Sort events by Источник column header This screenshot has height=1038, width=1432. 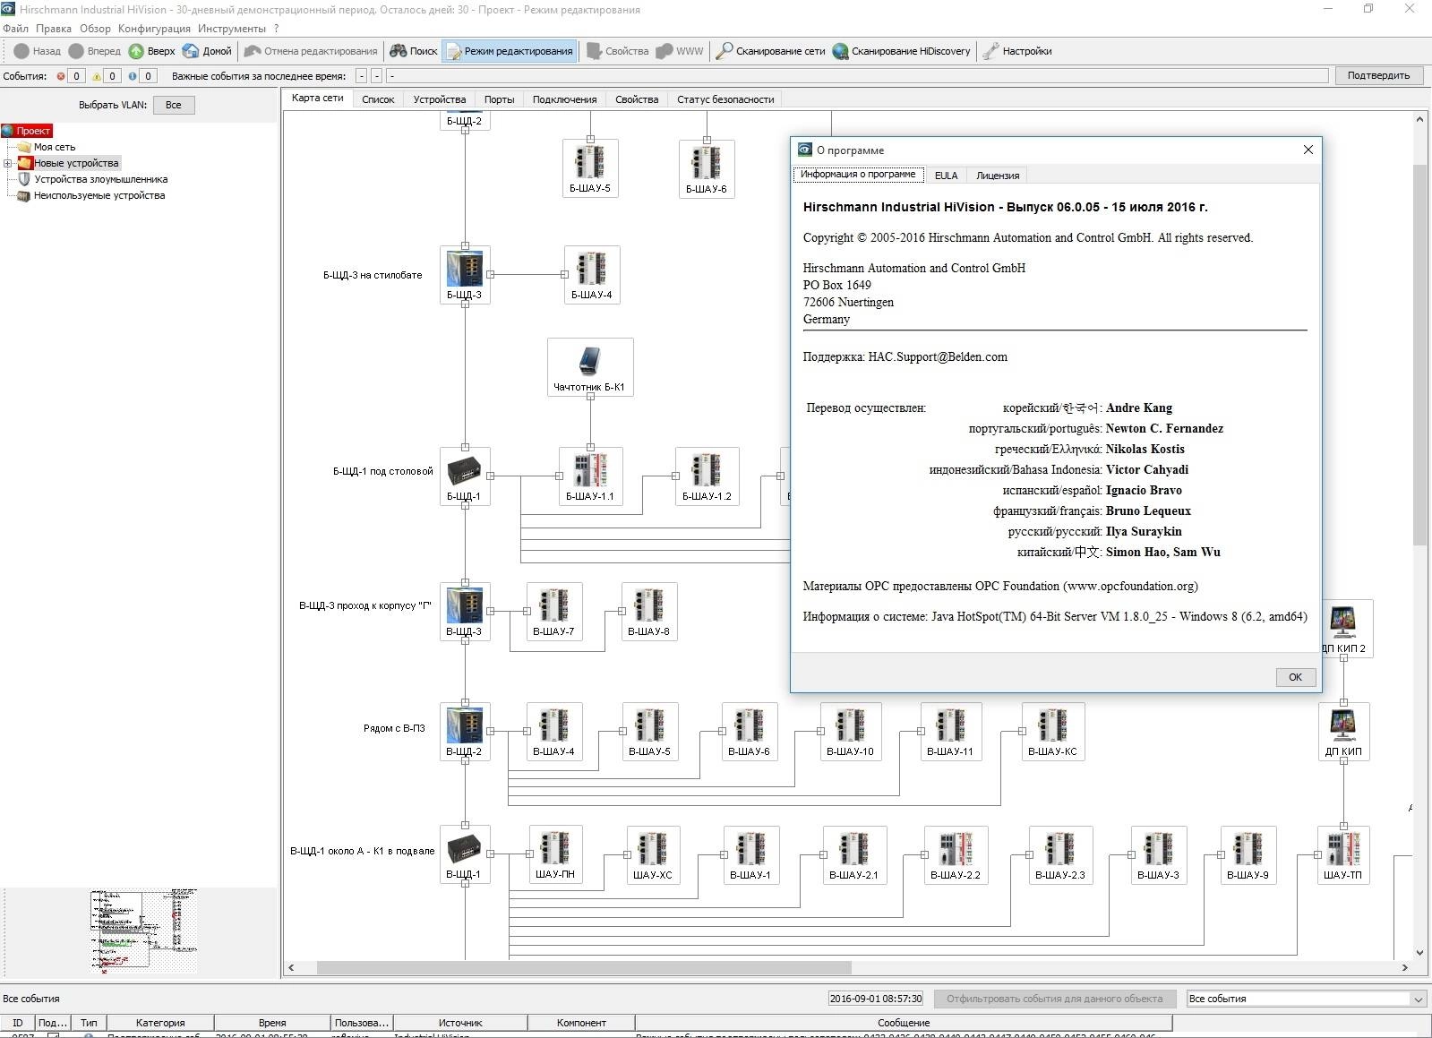tap(460, 1023)
